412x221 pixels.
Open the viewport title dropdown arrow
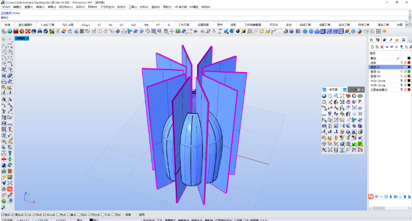coord(27,38)
